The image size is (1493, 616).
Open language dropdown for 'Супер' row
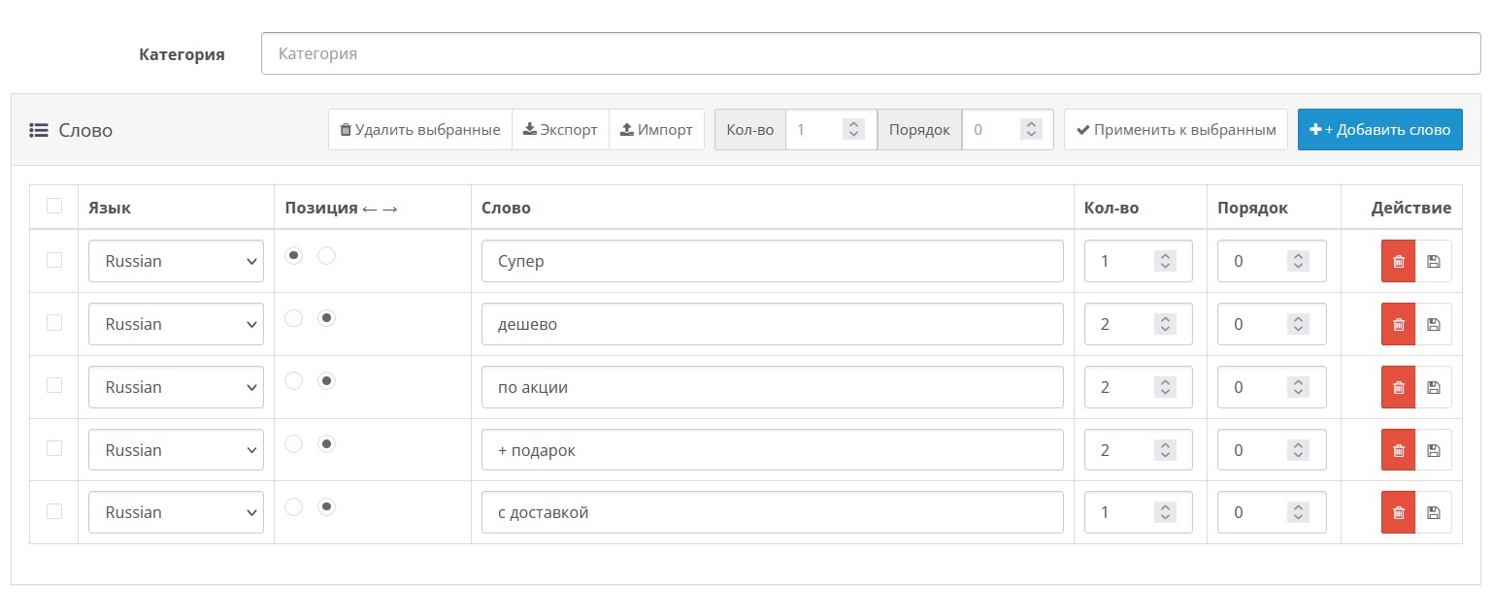(x=176, y=261)
